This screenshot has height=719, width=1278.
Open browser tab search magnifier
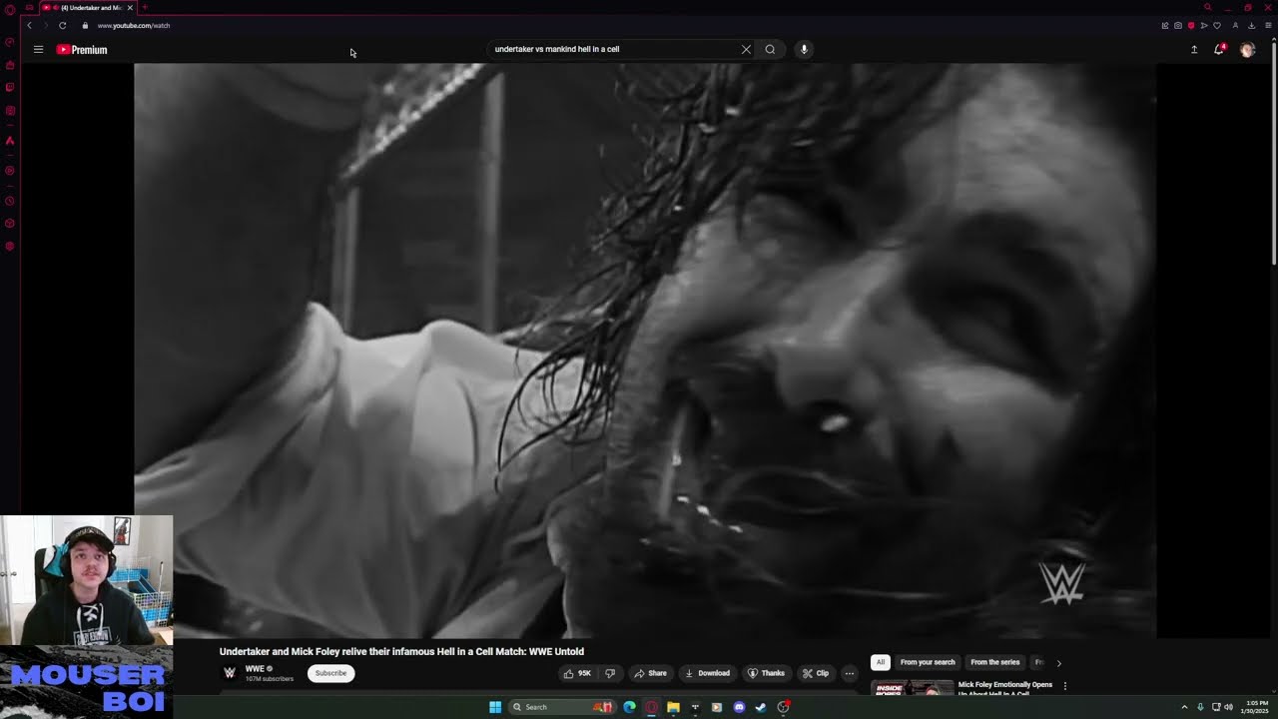tap(1208, 8)
